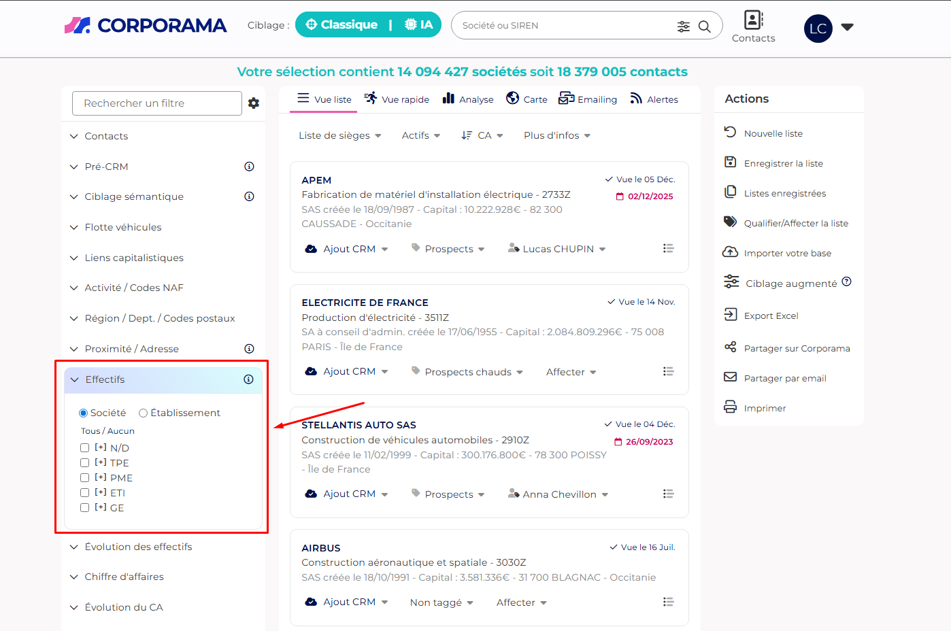Click the Rechercher un filtre field
The height and width of the screenshot is (631, 951).
[x=156, y=103]
